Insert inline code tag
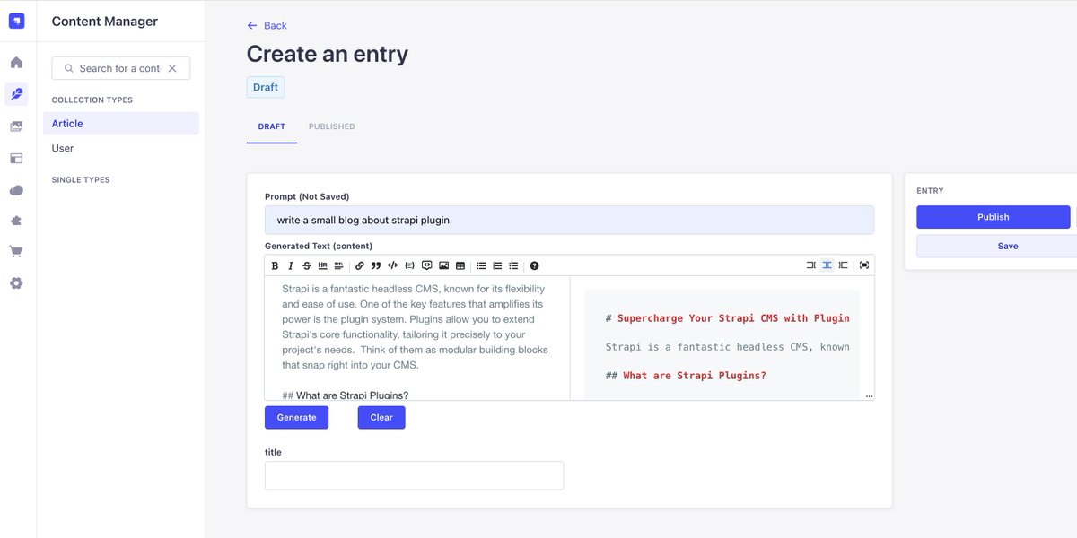Screen dimensions: 1077x538 coord(392,265)
